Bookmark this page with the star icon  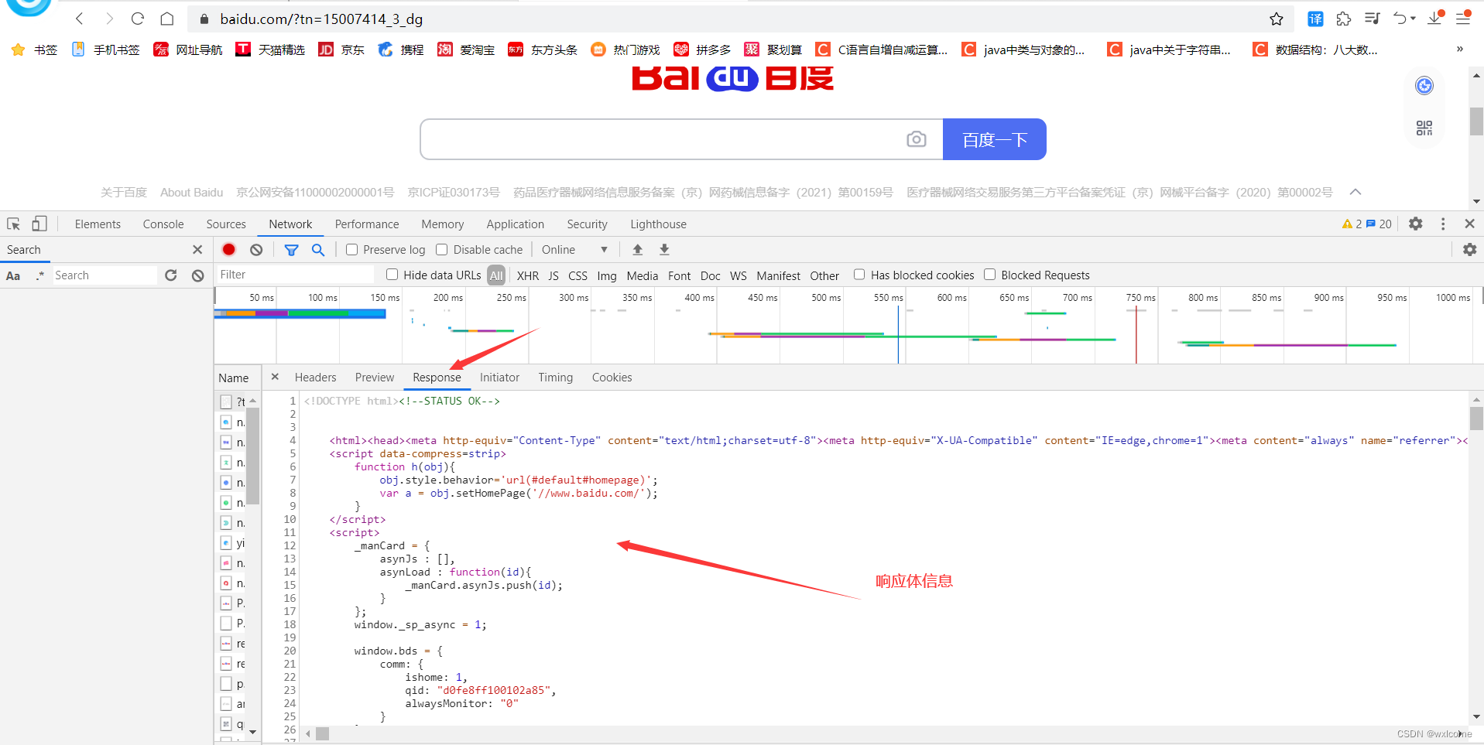[1277, 19]
